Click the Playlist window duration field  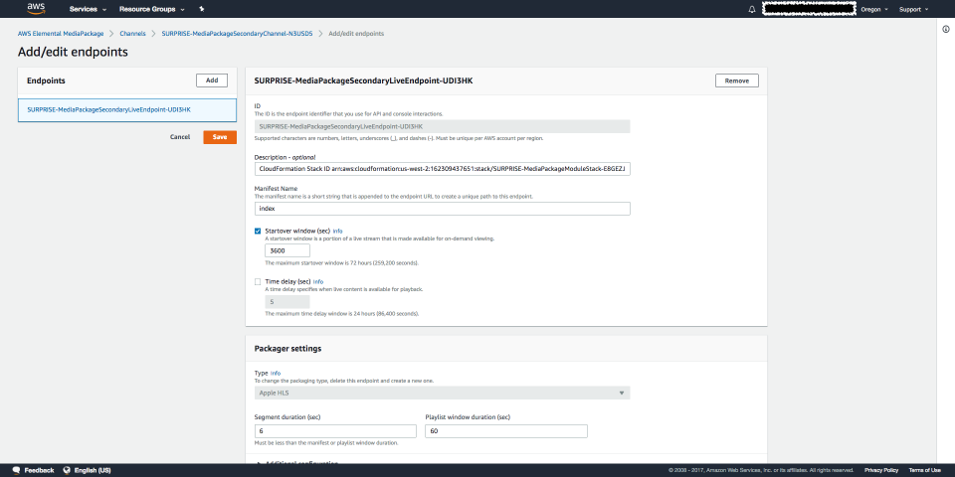point(506,430)
